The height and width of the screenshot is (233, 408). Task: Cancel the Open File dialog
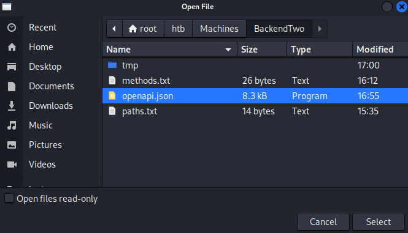tap(323, 222)
